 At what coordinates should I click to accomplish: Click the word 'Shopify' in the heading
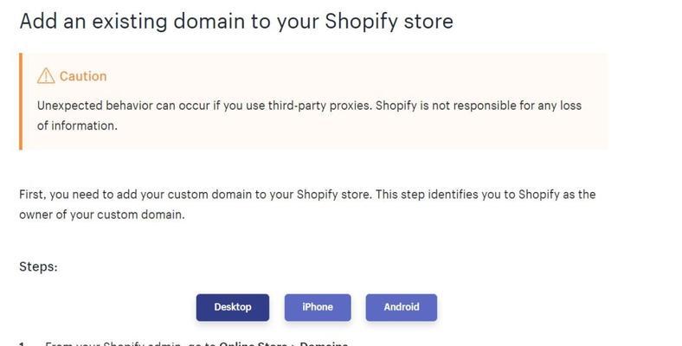(x=361, y=22)
